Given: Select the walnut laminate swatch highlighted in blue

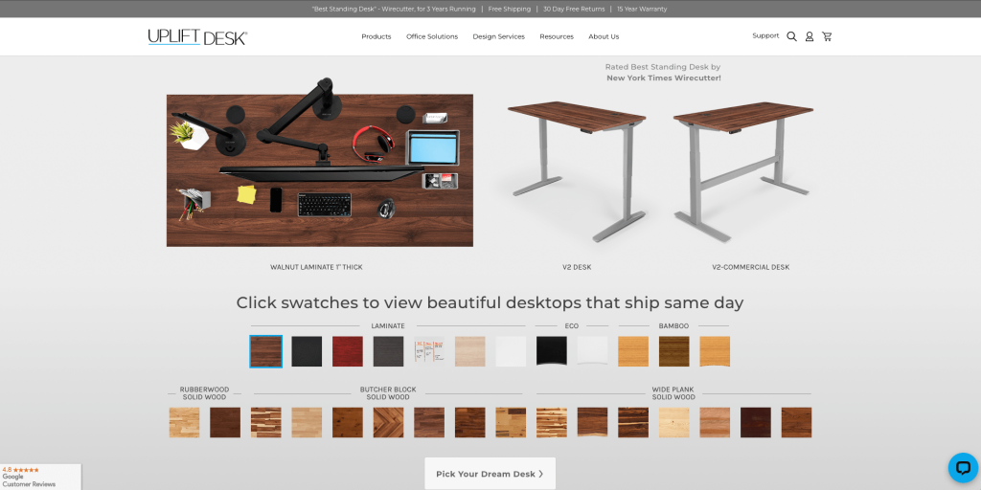Looking at the screenshot, I should [266, 351].
